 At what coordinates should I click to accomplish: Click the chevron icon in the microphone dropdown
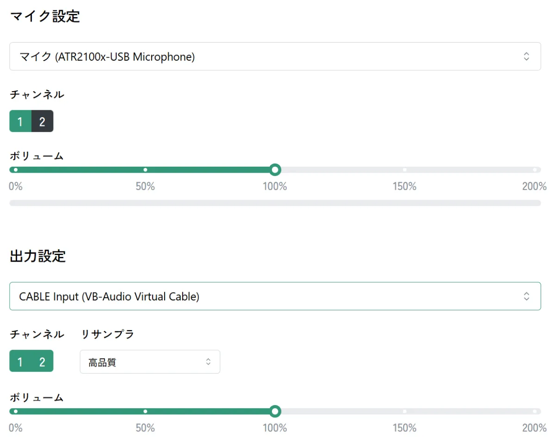coord(526,56)
